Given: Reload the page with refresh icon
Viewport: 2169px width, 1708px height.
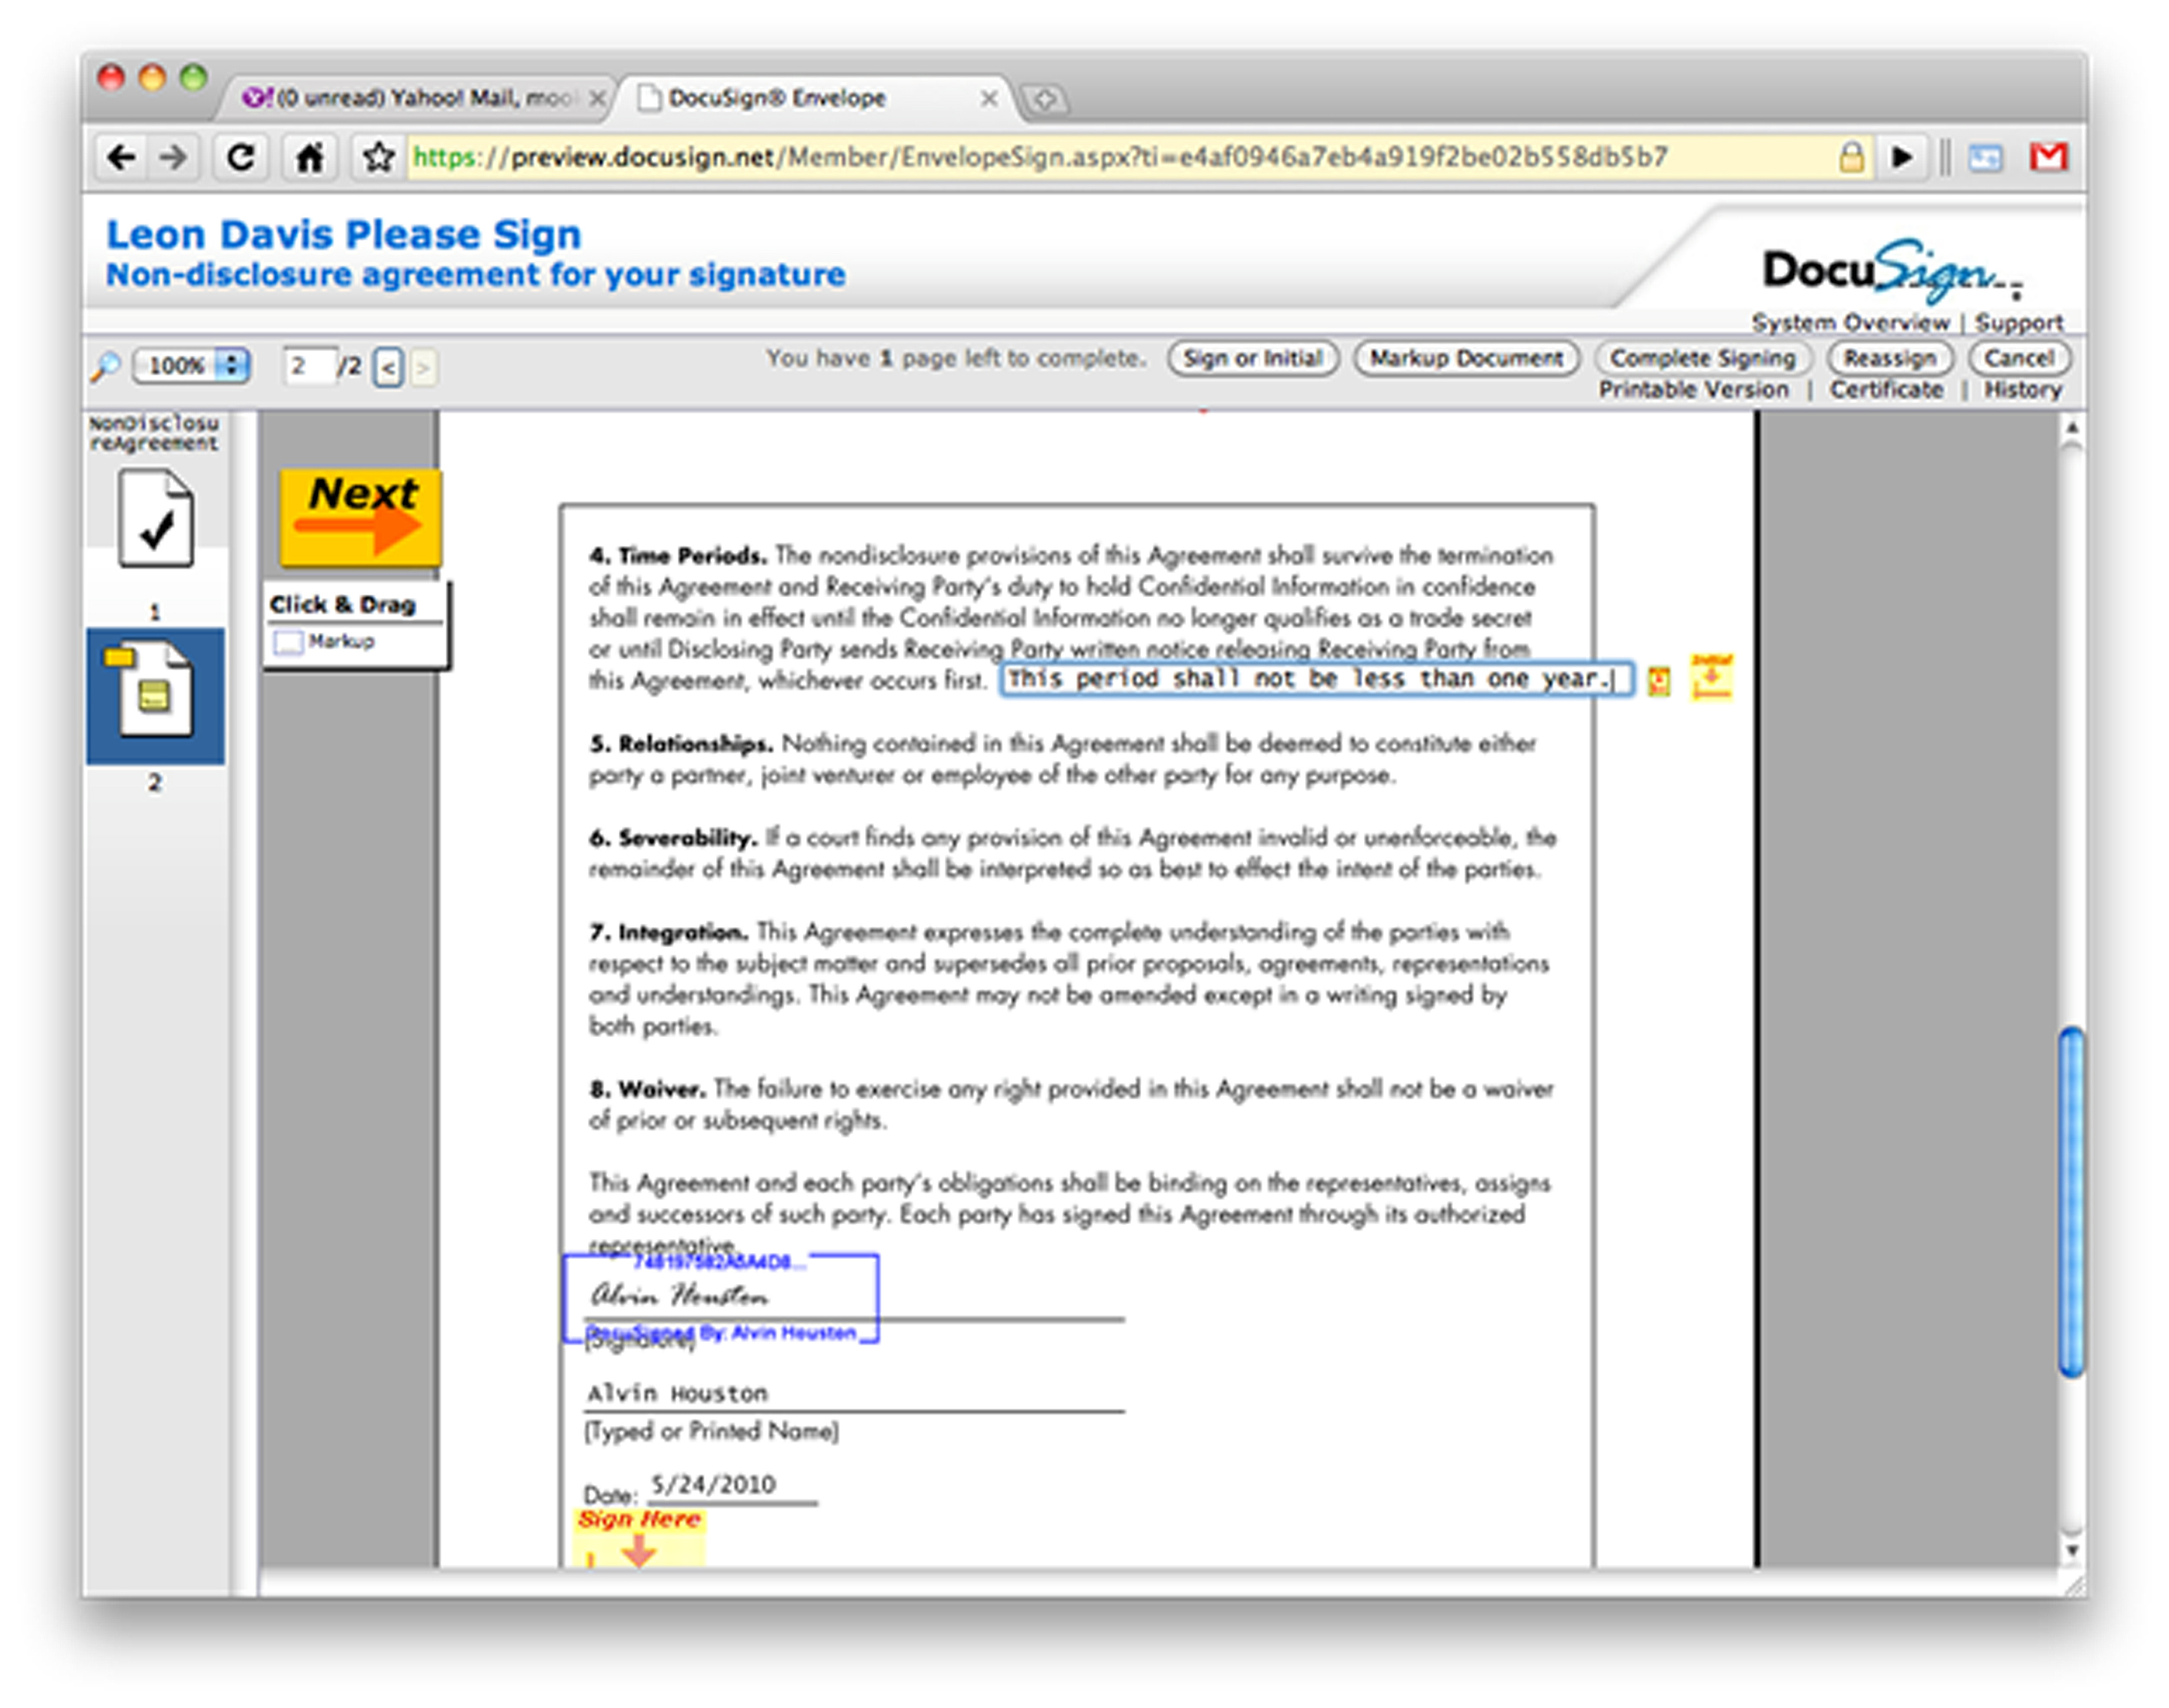Looking at the screenshot, I should (x=240, y=157).
